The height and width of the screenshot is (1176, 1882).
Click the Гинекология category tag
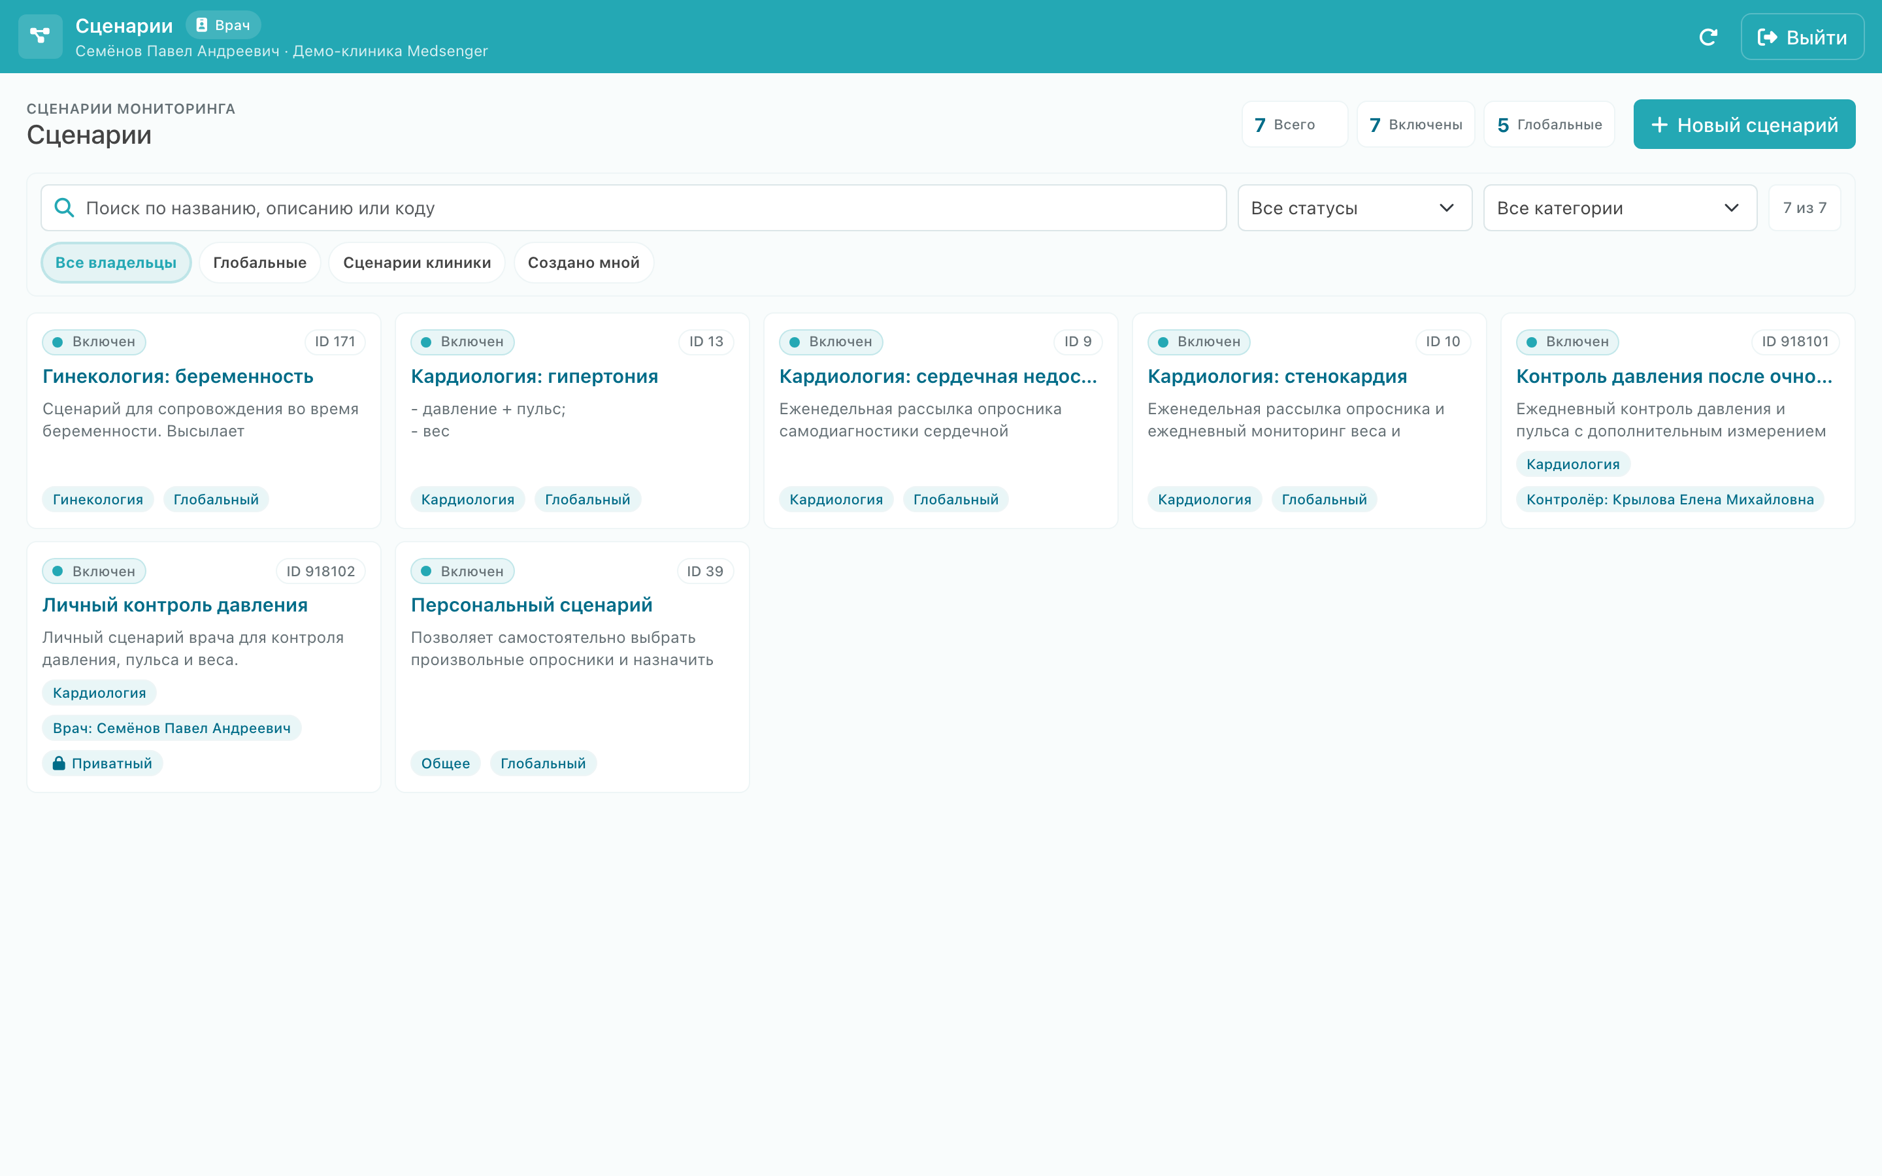[98, 499]
